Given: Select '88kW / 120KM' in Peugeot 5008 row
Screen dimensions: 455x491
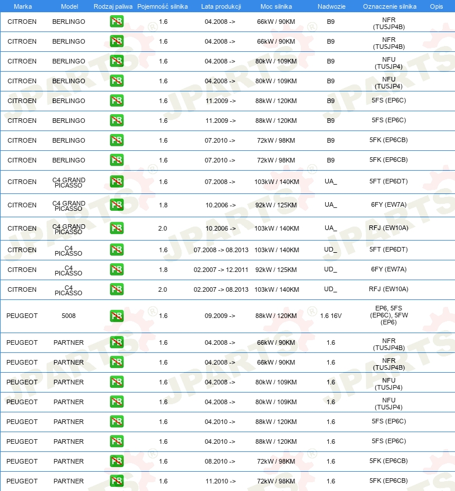Looking at the screenshot, I should click(276, 316).
